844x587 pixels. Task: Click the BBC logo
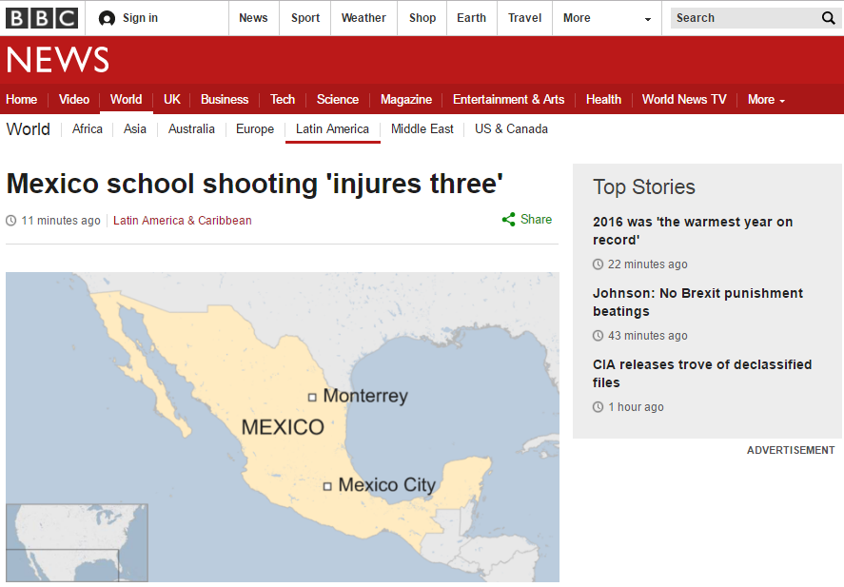(42, 17)
